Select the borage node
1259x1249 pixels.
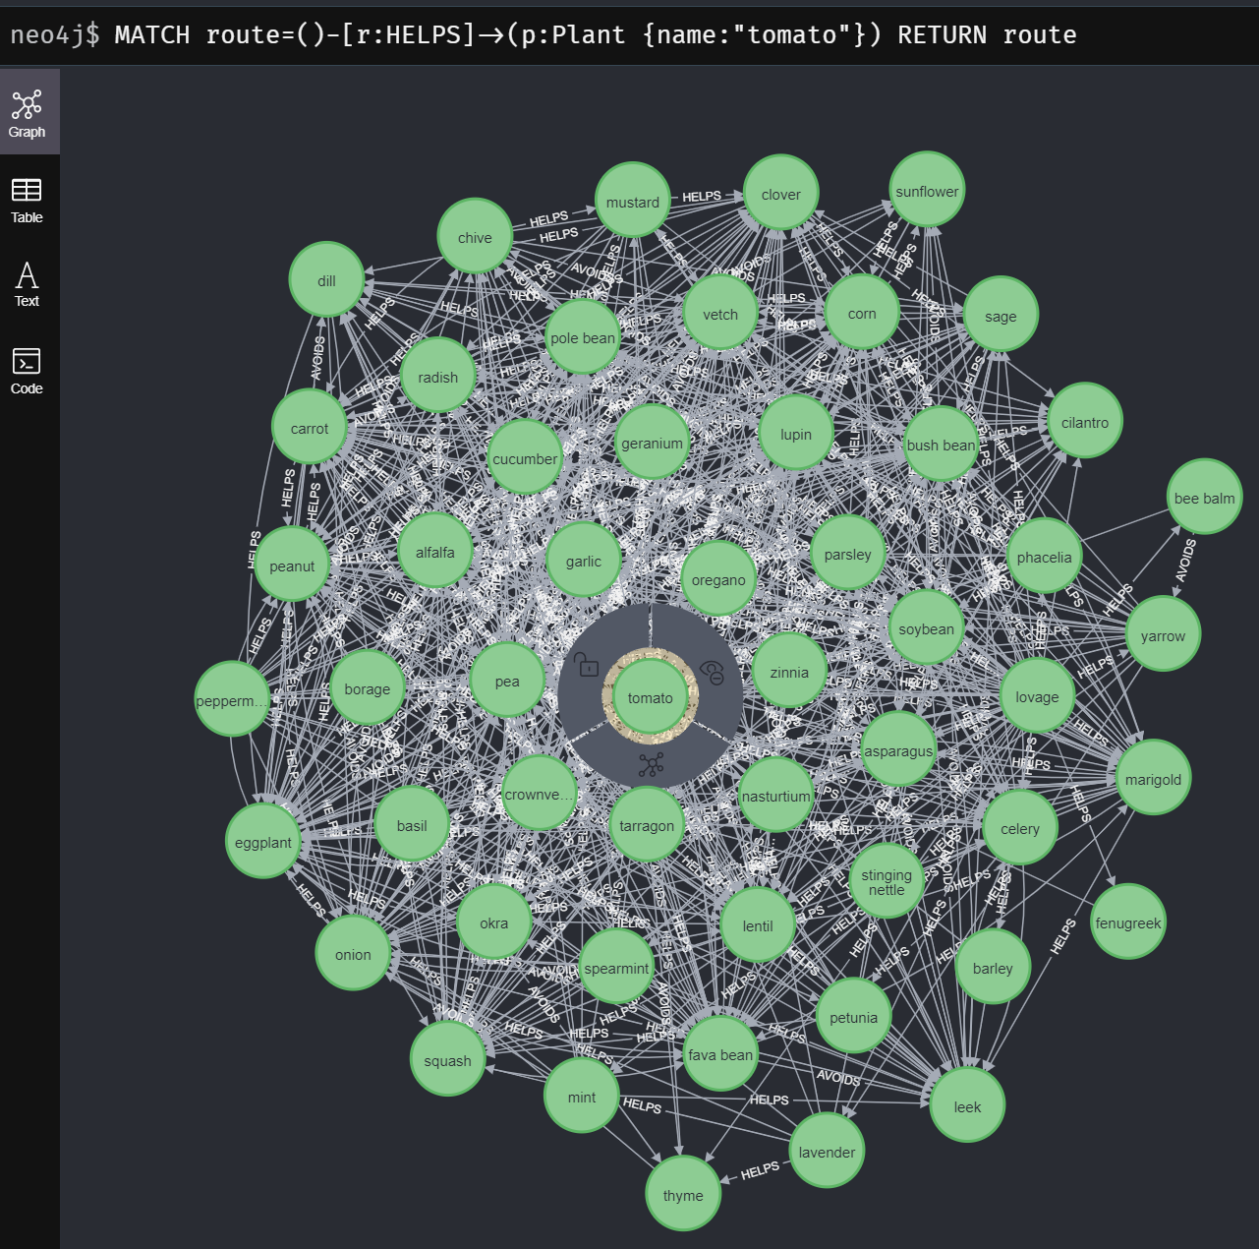(368, 689)
